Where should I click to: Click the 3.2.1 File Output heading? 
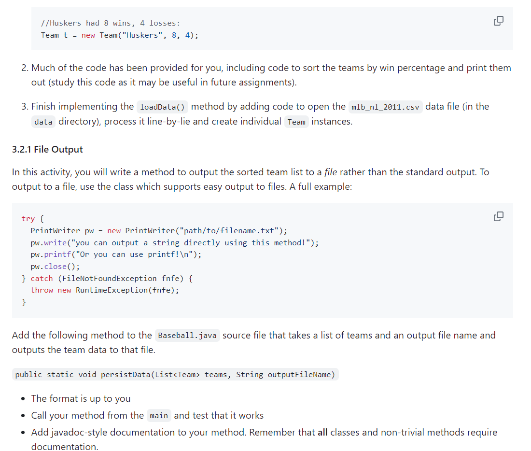pos(47,149)
